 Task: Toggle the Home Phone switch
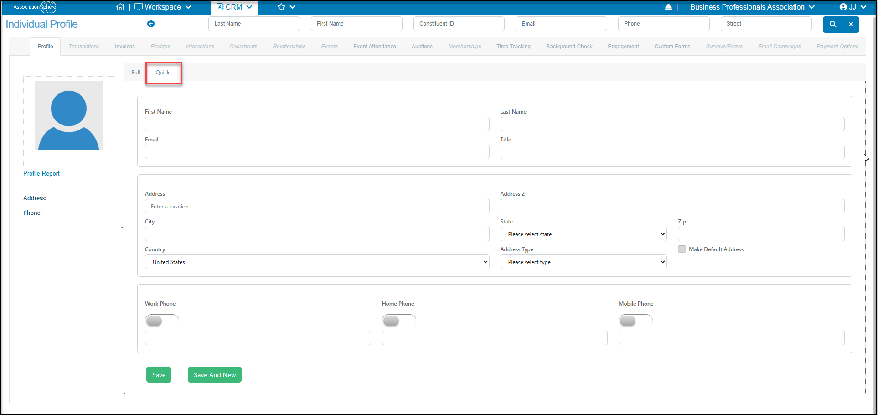pyautogui.click(x=399, y=321)
